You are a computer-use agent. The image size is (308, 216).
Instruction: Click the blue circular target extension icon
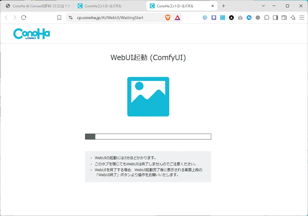pos(205,18)
